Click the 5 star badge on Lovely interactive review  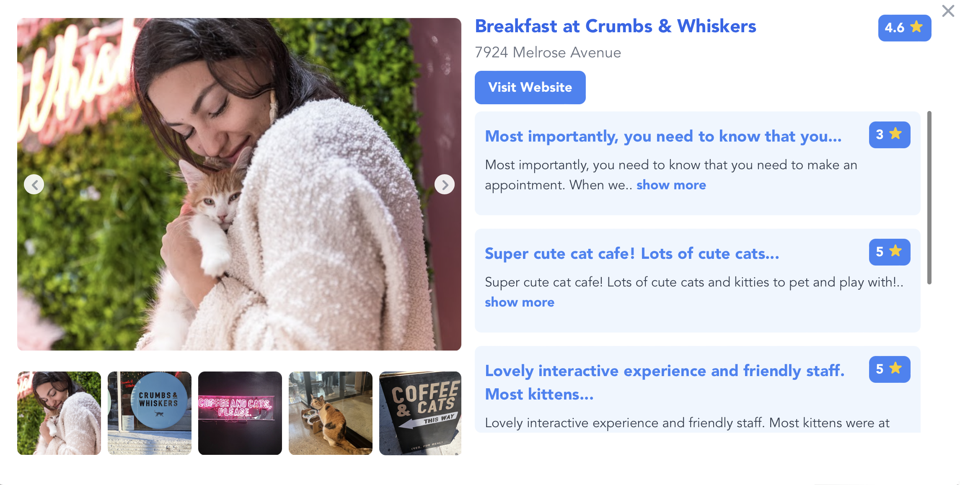(889, 369)
